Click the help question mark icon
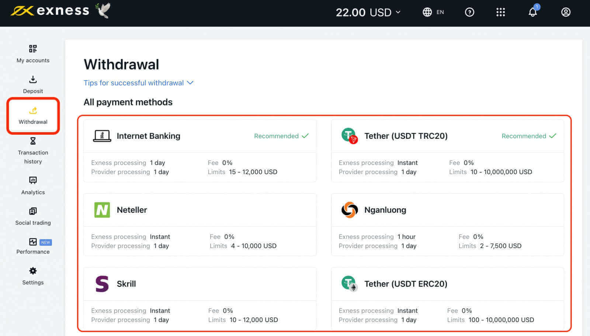 point(469,12)
